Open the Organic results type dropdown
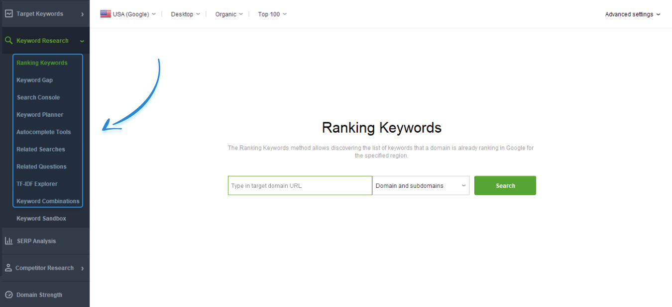 [x=229, y=14]
